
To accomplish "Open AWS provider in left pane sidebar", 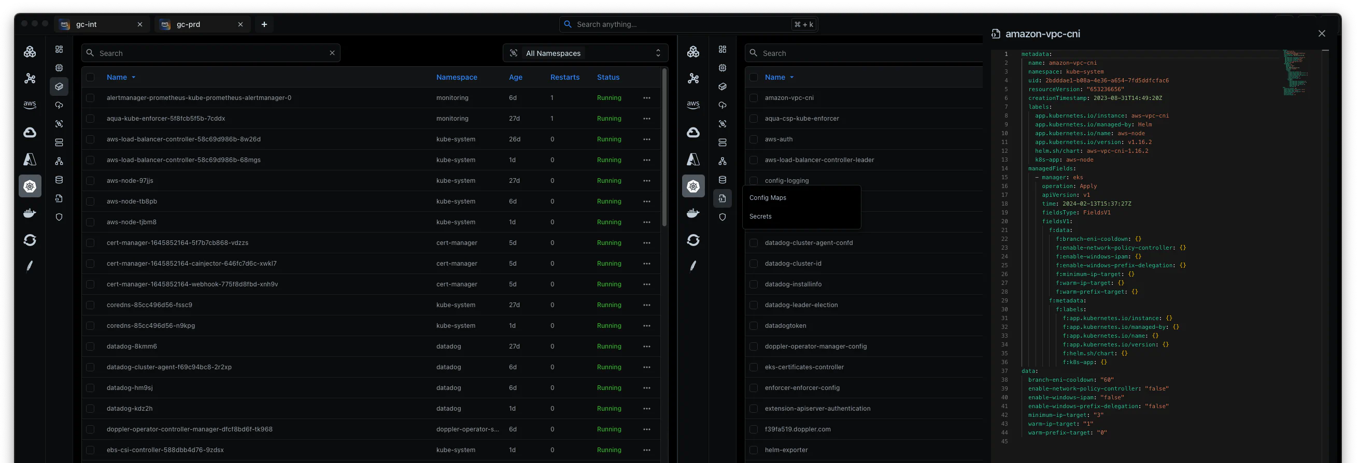I will point(30,105).
